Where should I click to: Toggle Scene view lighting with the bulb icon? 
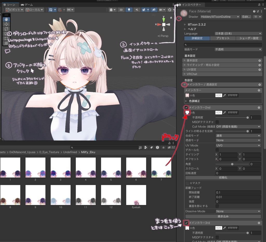[x=129, y=10]
